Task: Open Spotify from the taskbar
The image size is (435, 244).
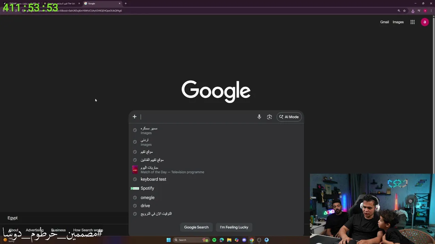Action: 214,240
